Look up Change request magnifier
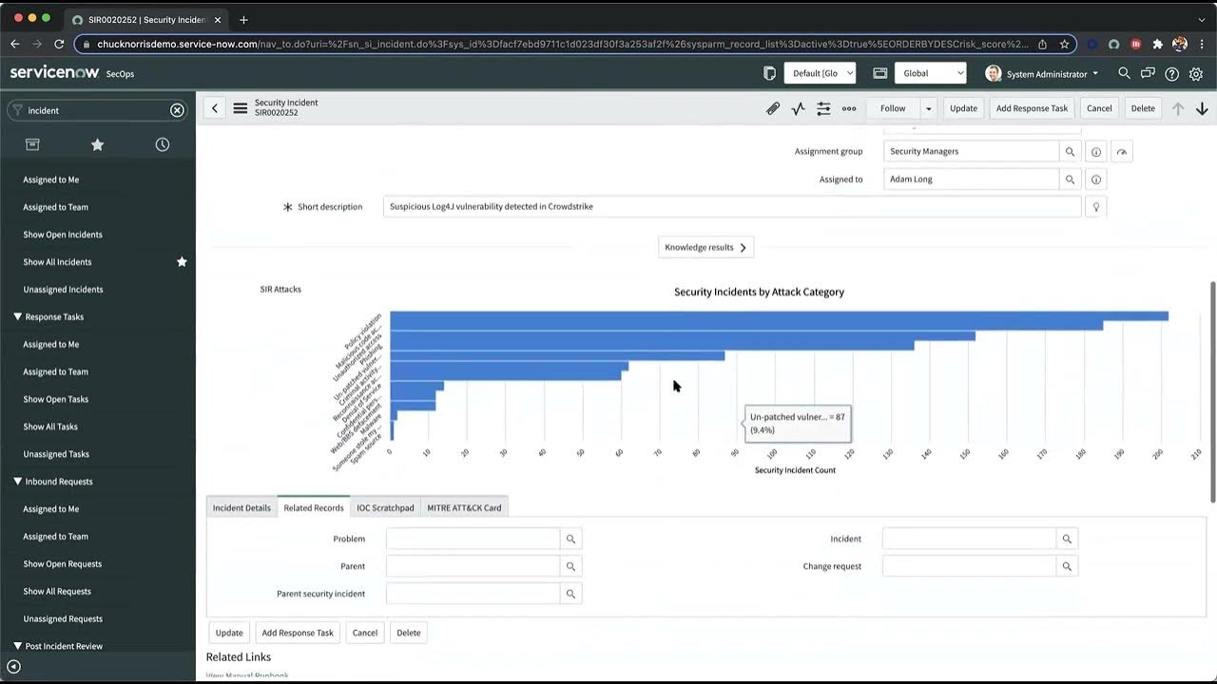The width and height of the screenshot is (1217, 684). click(1067, 566)
